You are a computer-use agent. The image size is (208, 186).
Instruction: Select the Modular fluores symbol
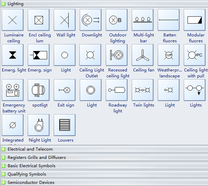[x=194, y=20]
